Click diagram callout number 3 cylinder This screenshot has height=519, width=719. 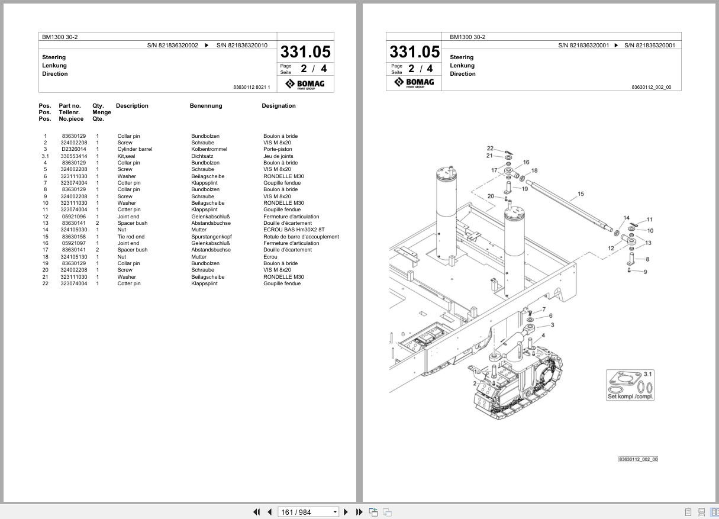(x=552, y=325)
